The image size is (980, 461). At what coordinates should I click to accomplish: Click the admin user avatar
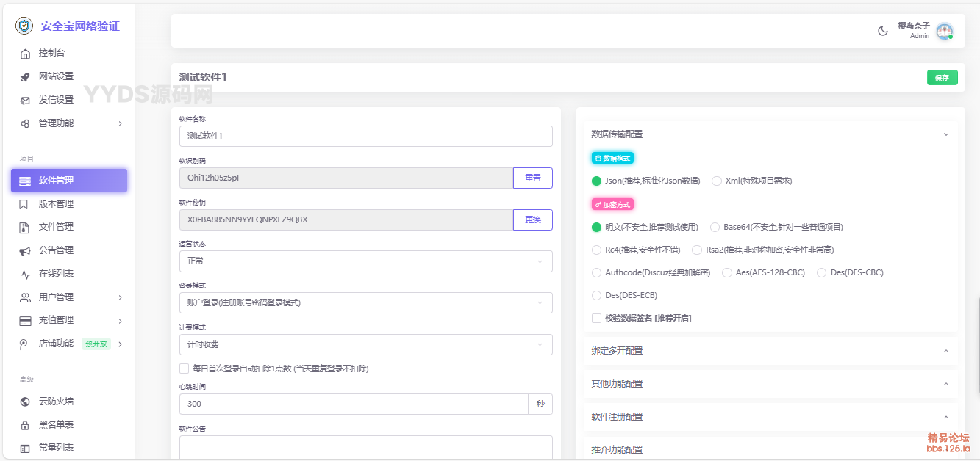[x=944, y=31]
